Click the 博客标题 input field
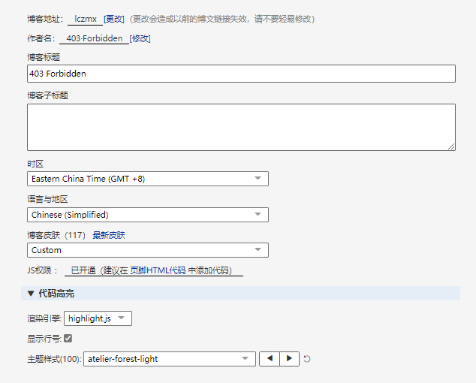Image resolution: width=476 pixels, height=383 pixels. tap(240, 74)
